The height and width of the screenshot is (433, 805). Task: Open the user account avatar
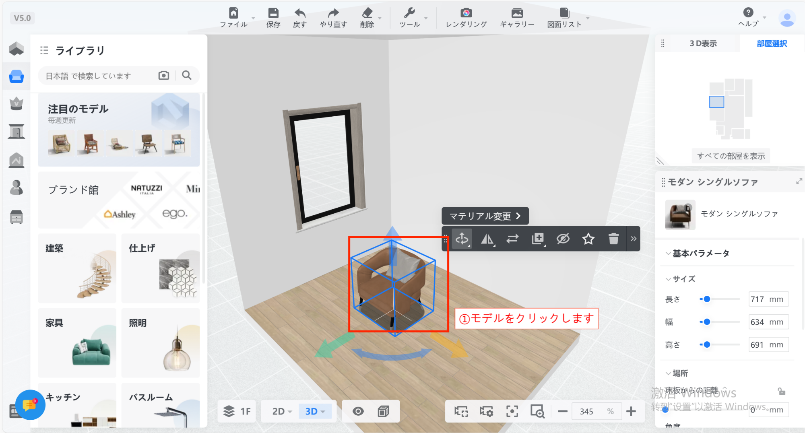787,19
